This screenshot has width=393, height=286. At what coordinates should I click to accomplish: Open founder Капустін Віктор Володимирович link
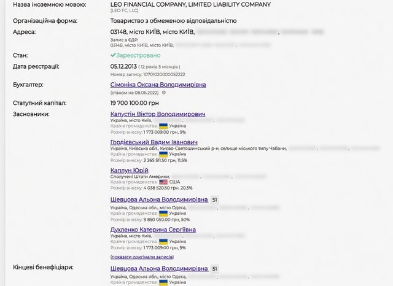click(158, 114)
